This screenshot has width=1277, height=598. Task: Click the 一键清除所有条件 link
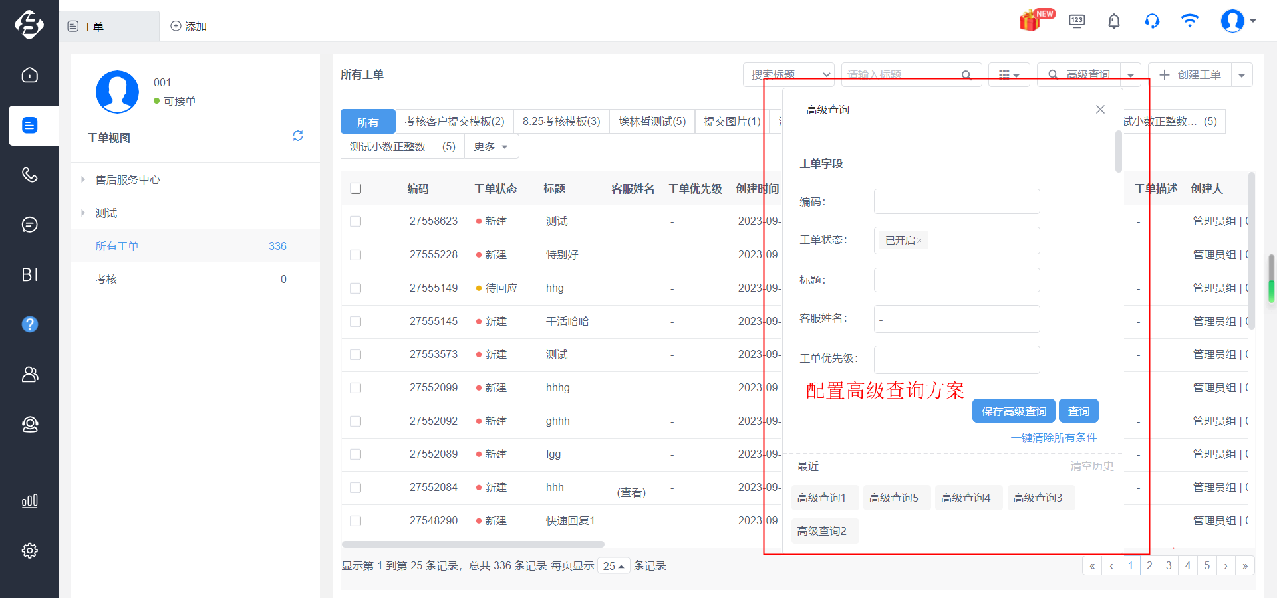(x=1054, y=437)
